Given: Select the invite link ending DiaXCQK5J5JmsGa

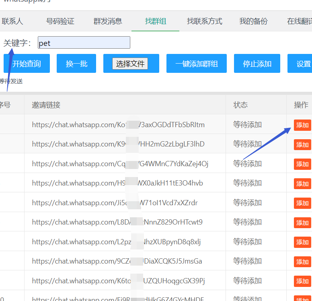Looking at the screenshot, I should [117, 261].
